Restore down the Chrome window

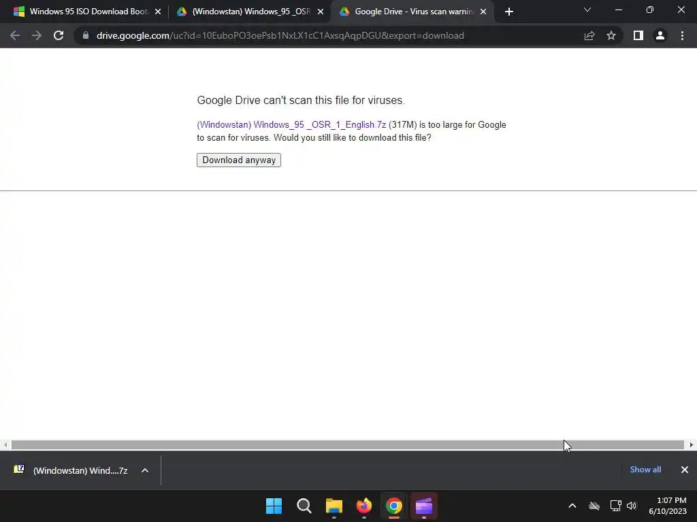tap(650, 10)
